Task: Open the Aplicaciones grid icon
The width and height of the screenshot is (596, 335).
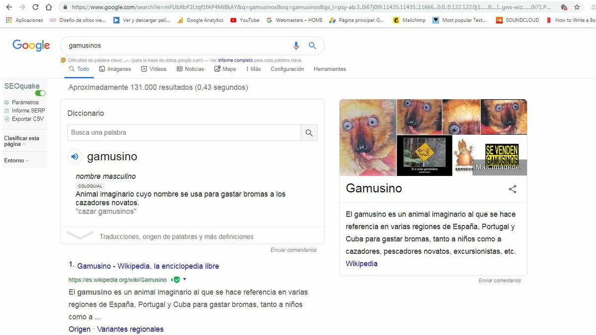Action: 8,20
